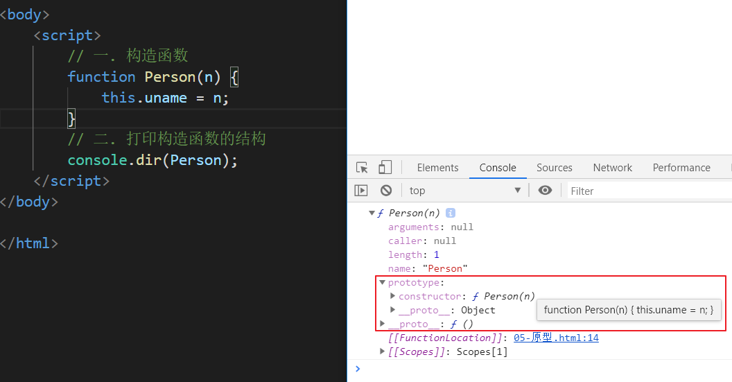Image resolution: width=732 pixels, height=382 pixels.
Task: Click the opening <body> tag in editor
Action: pos(25,15)
